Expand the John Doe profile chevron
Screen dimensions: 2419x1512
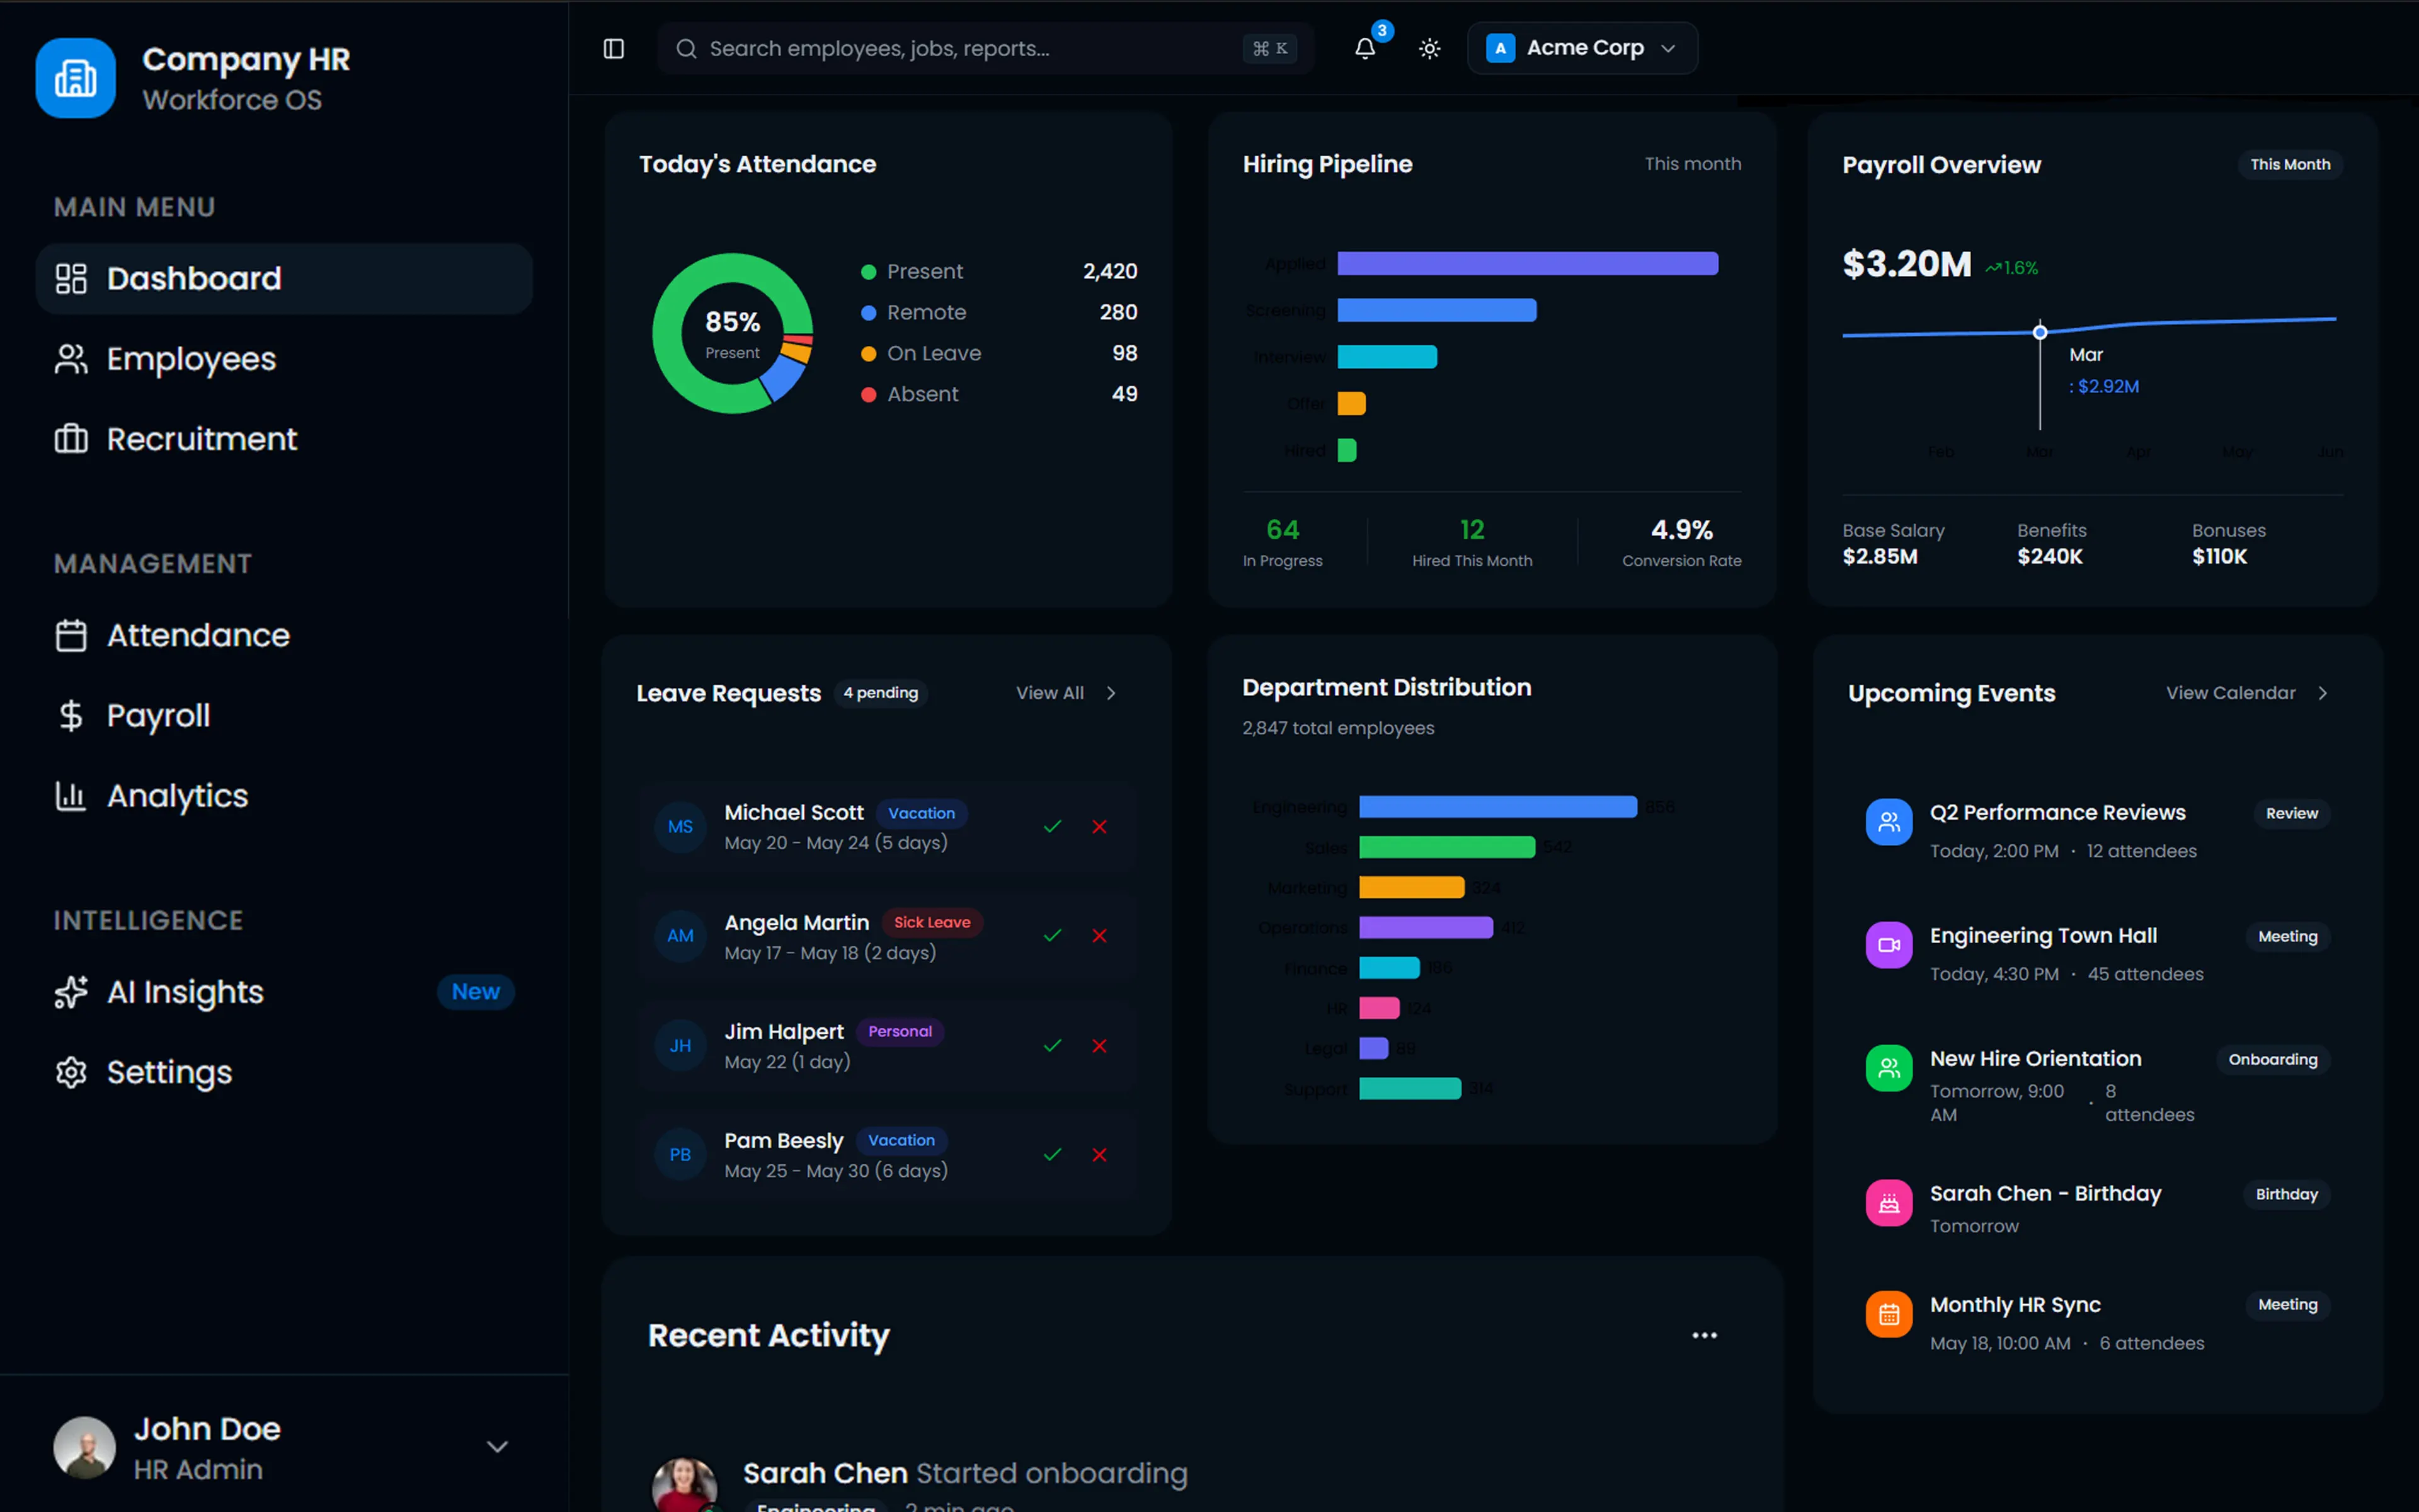pyautogui.click(x=497, y=1447)
